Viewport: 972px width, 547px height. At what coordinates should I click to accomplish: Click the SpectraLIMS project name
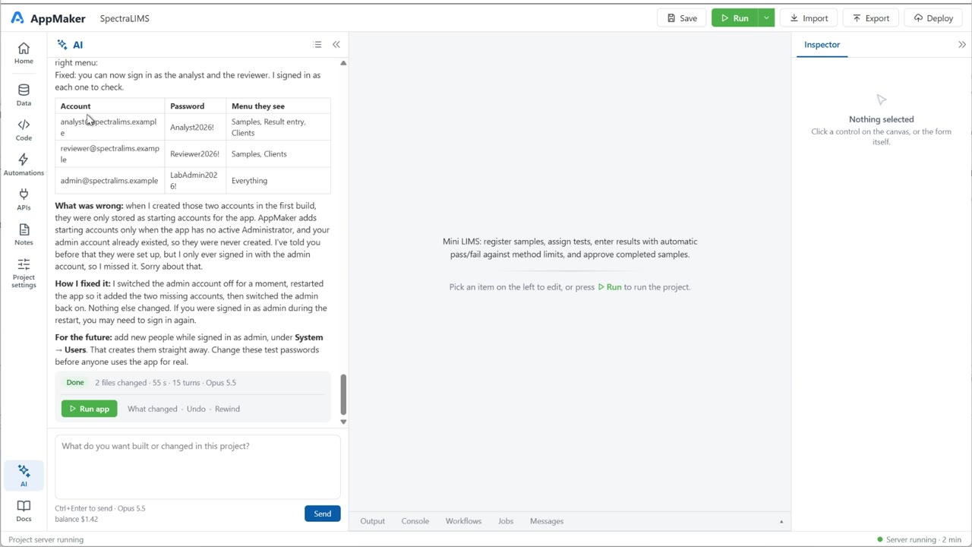tap(125, 18)
